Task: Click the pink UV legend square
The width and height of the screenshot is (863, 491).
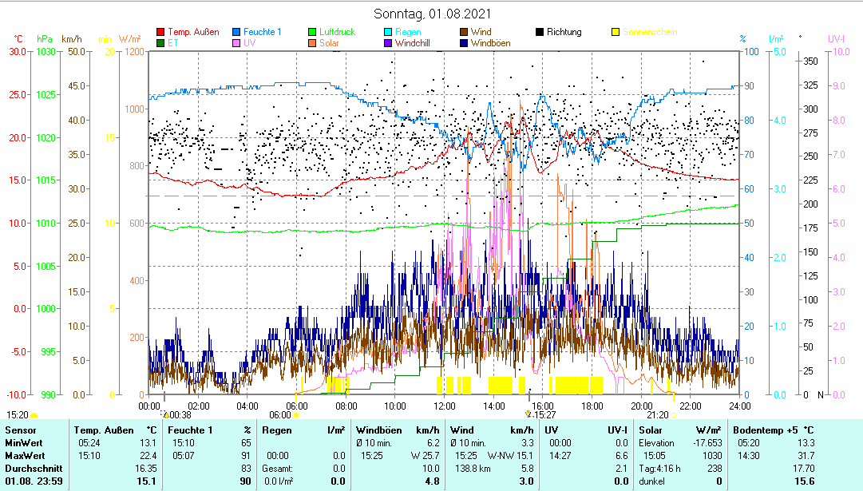Action: 236,43
